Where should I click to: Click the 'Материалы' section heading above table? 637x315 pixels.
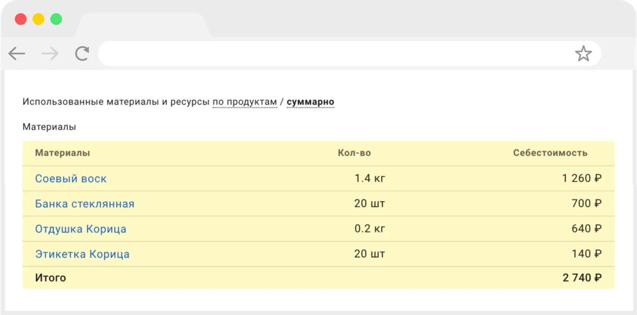(x=49, y=127)
